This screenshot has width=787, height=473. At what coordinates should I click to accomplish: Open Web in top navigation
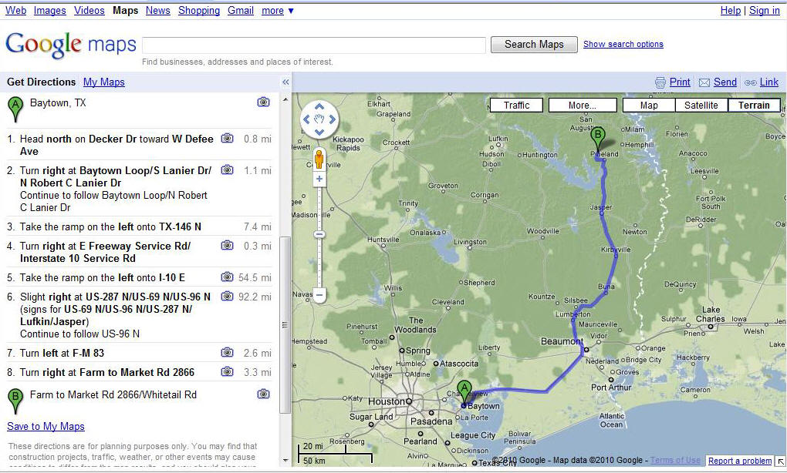point(15,11)
